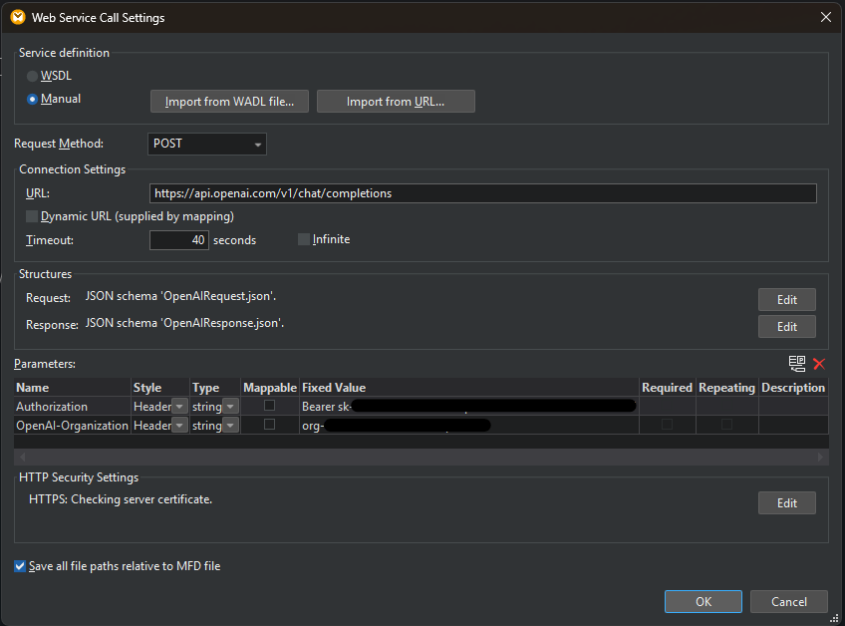Click the add parameter icon

click(796, 363)
